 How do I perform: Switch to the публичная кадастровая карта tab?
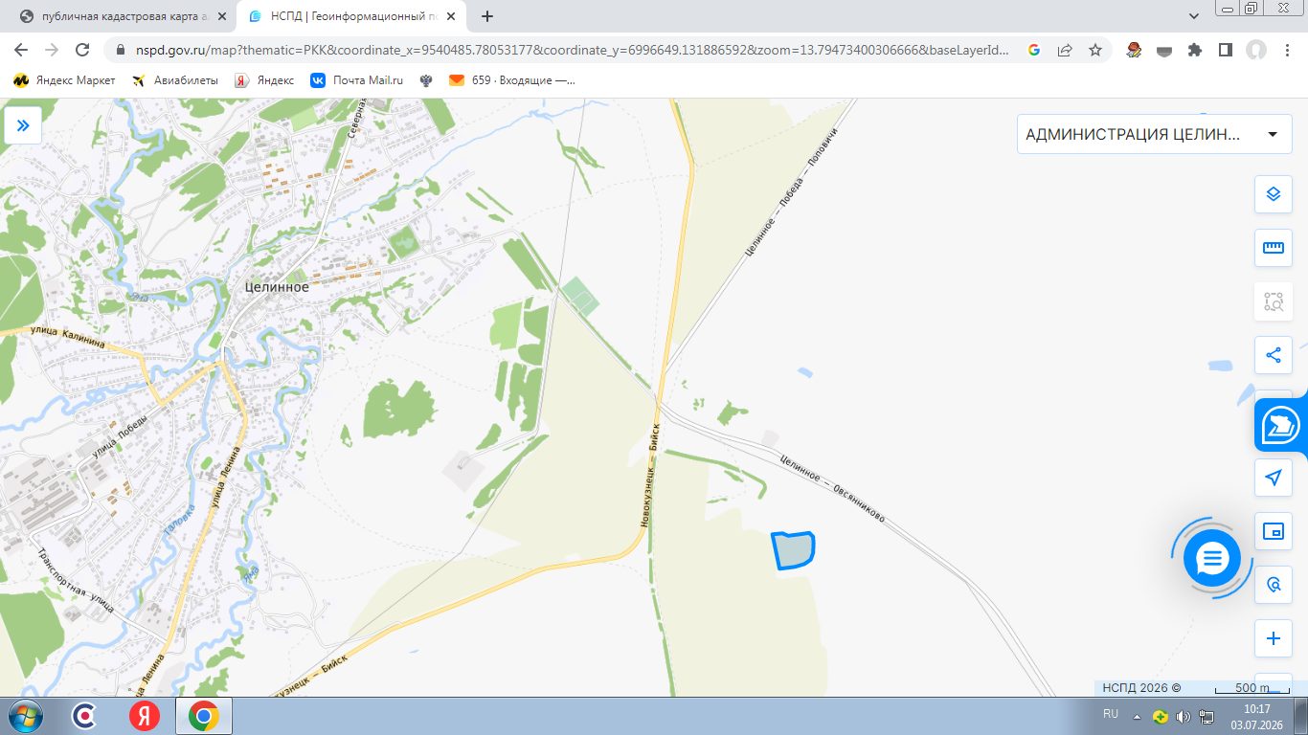point(122,16)
